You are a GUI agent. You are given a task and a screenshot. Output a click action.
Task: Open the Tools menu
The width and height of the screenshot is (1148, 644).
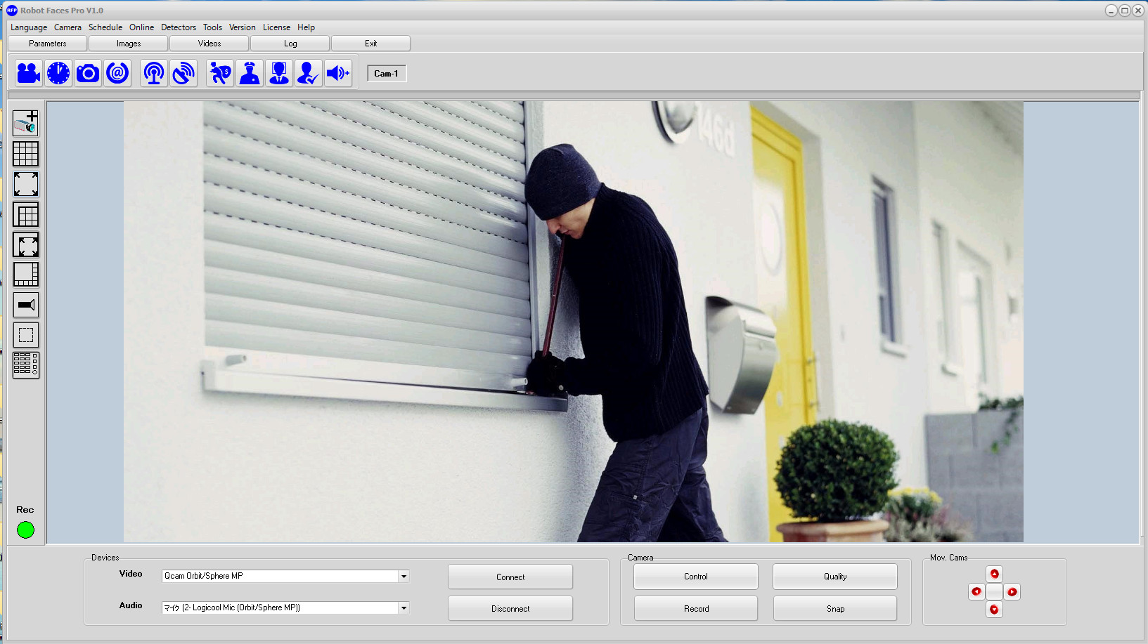[212, 27]
